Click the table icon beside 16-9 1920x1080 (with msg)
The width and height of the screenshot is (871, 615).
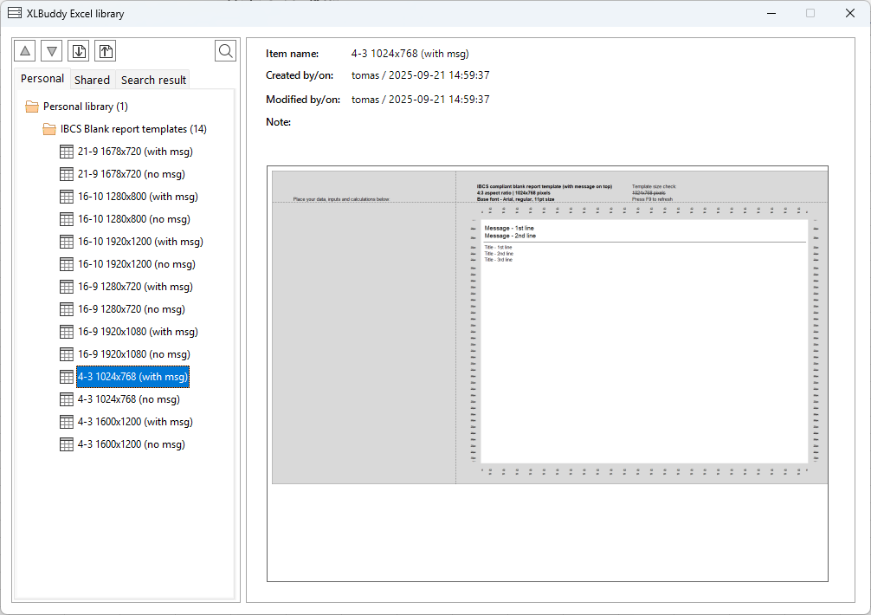click(67, 332)
